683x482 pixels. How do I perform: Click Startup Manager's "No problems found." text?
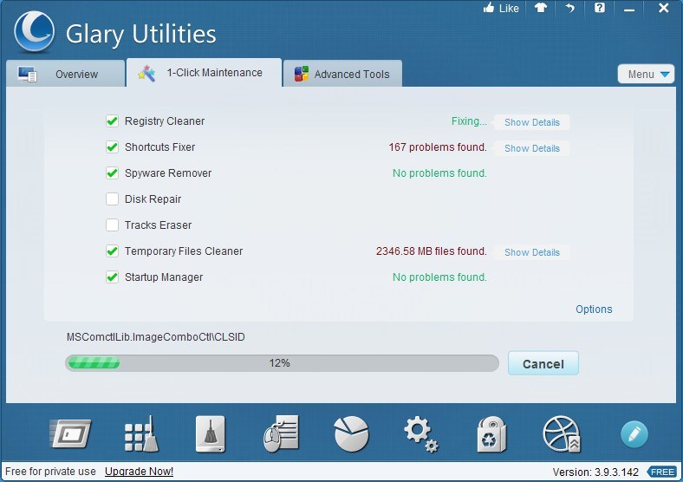point(439,277)
